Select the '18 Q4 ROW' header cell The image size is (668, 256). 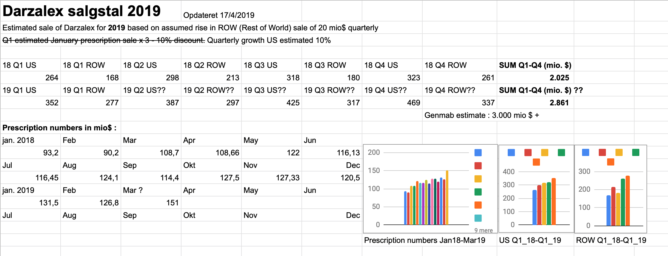(x=460, y=65)
